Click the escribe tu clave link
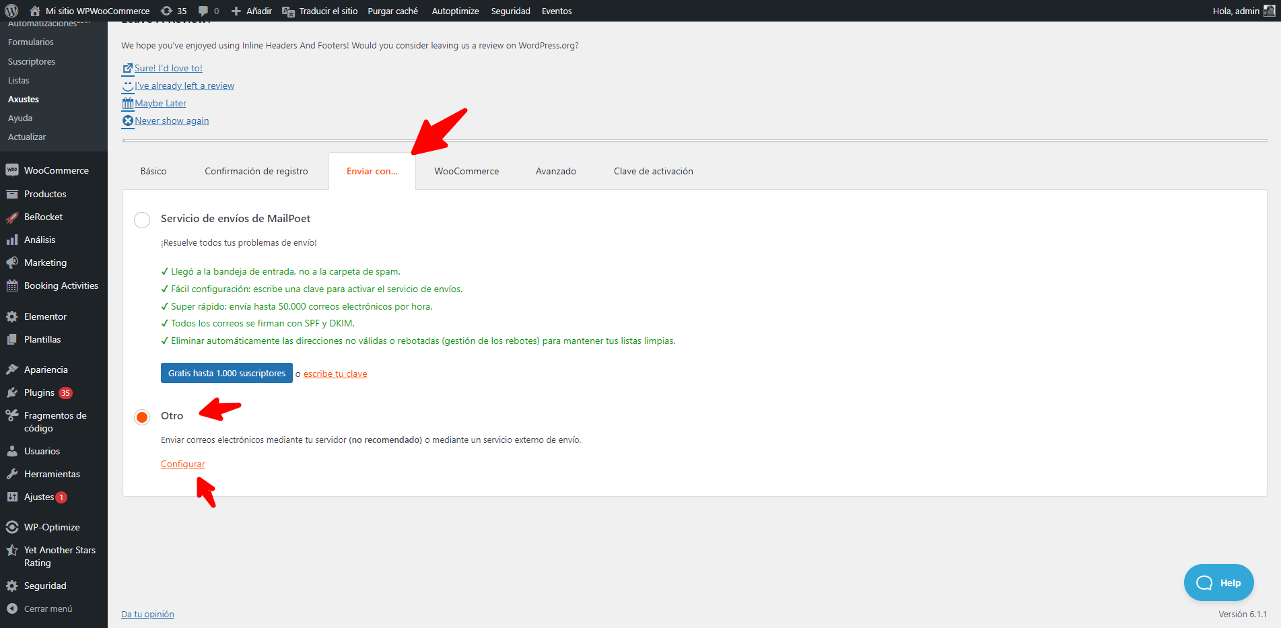The height and width of the screenshot is (628, 1281). tap(335, 374)
